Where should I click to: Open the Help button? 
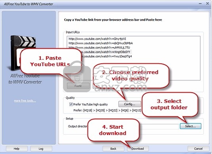17,148
